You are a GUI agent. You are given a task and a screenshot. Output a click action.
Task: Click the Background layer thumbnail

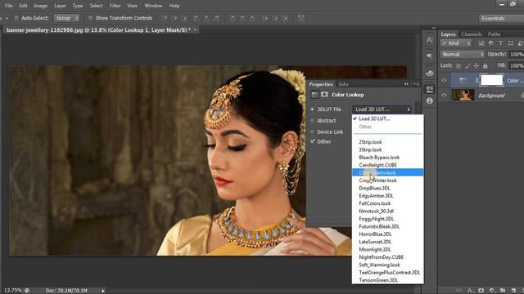point(463,96)
